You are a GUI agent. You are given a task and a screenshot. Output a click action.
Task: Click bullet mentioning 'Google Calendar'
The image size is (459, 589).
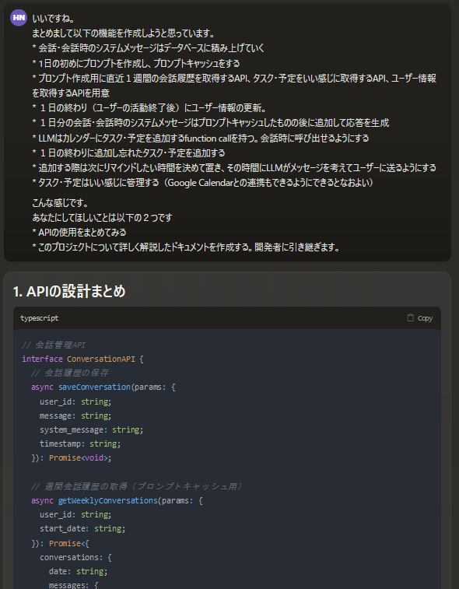click(203, 183)
